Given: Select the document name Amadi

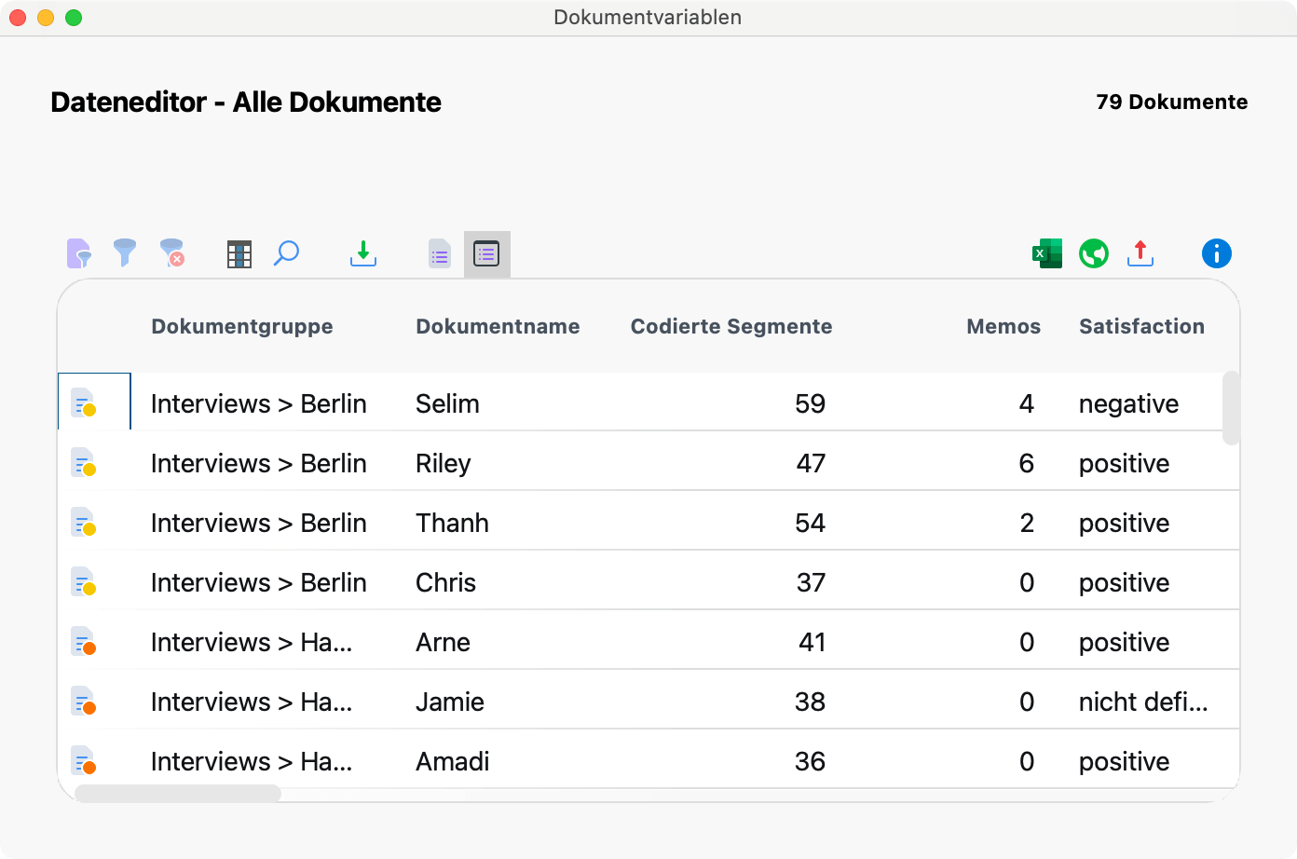Looking at the screenshot, I should click(x=453, y=761).
